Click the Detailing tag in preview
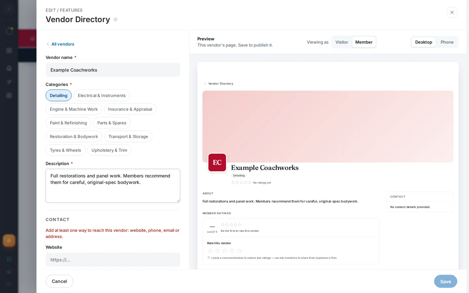The height and width of the screenshot is (293, 469). pos(239,175)
